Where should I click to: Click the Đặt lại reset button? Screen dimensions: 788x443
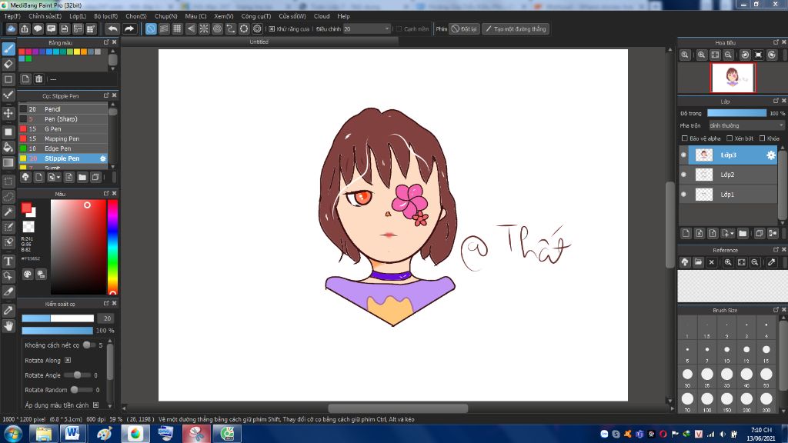tap(464, 28)
